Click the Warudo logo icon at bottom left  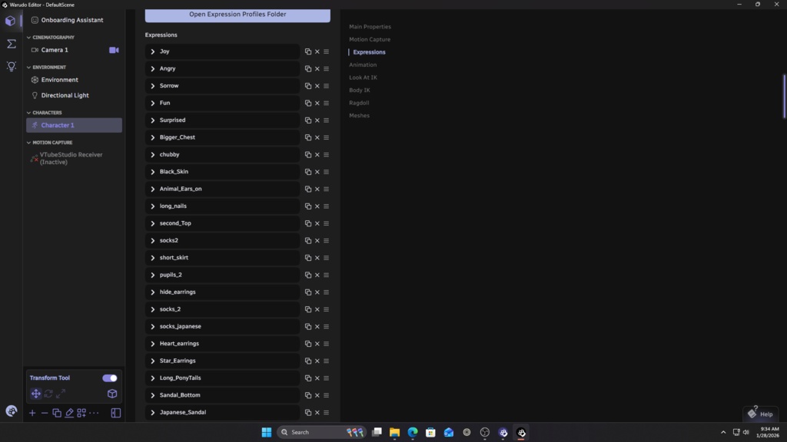pos(11,411)
